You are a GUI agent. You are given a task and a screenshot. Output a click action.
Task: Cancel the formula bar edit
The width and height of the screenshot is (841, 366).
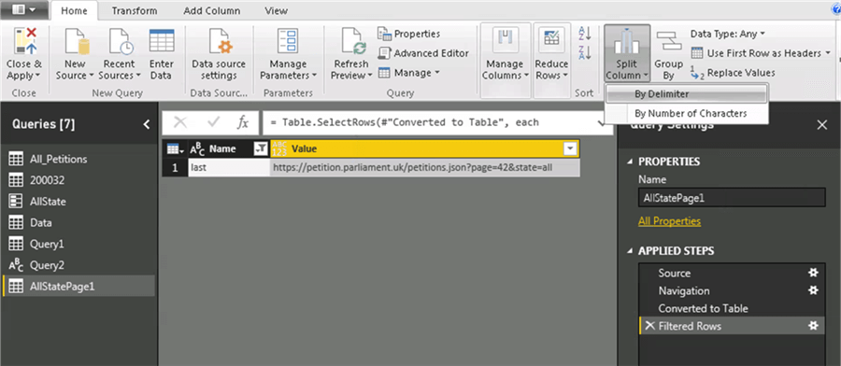point(180,122)
